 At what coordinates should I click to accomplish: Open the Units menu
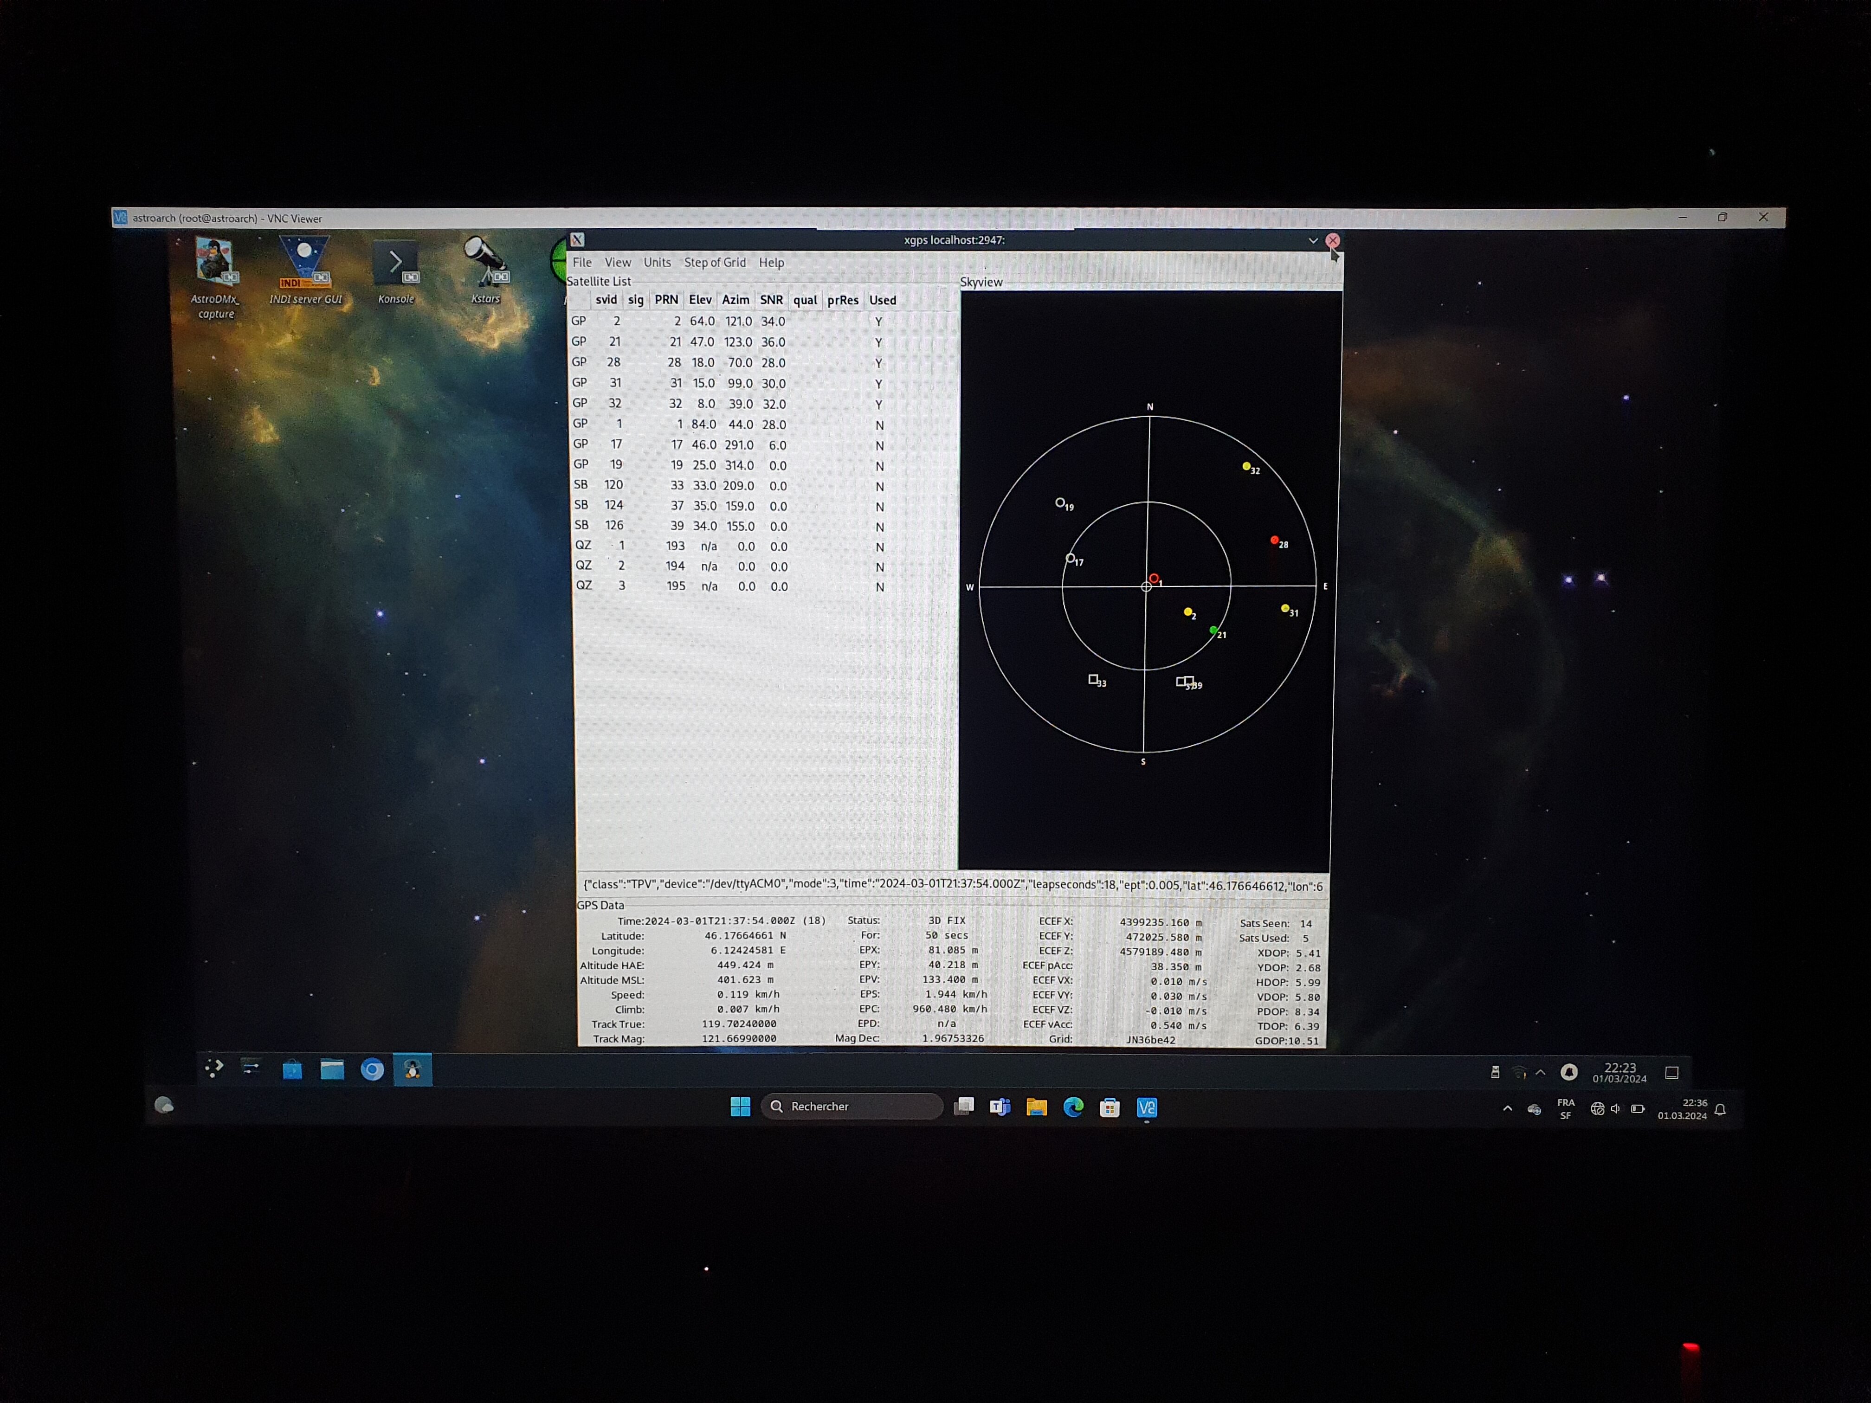coord(656,262)
